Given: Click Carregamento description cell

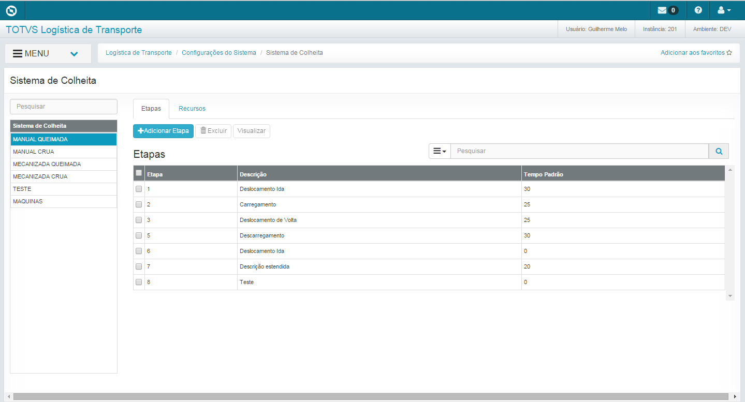Looking at the screenshot, I should (379, 204).
